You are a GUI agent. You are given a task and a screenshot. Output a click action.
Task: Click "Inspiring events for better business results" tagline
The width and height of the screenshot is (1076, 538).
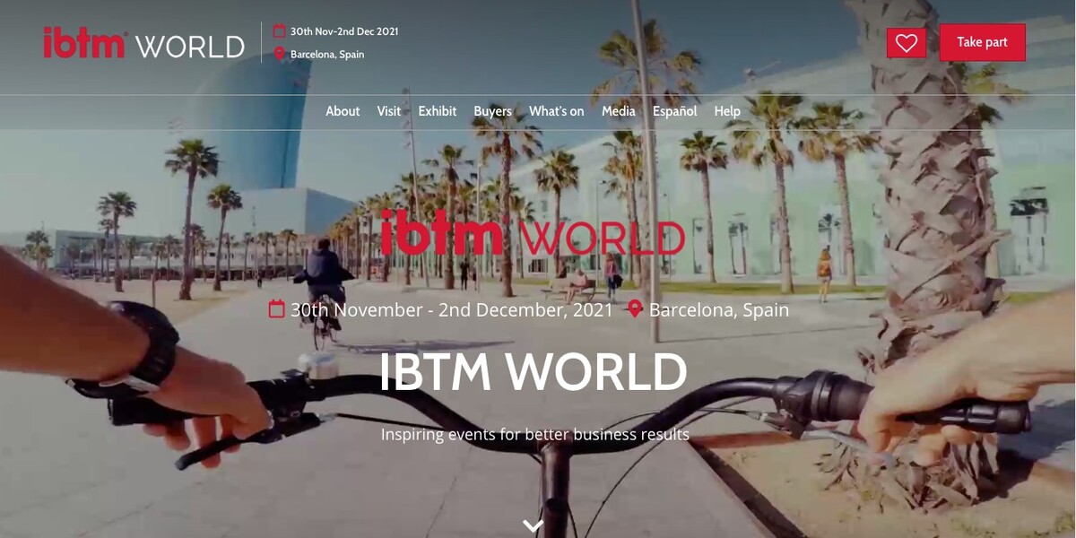[535, 435]
